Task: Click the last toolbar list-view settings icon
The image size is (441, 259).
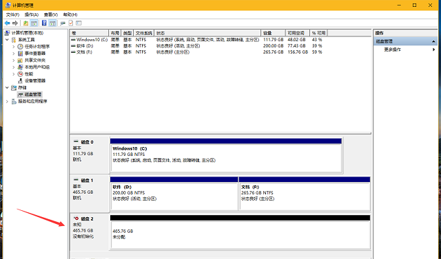Action: [x=79, y=23]
